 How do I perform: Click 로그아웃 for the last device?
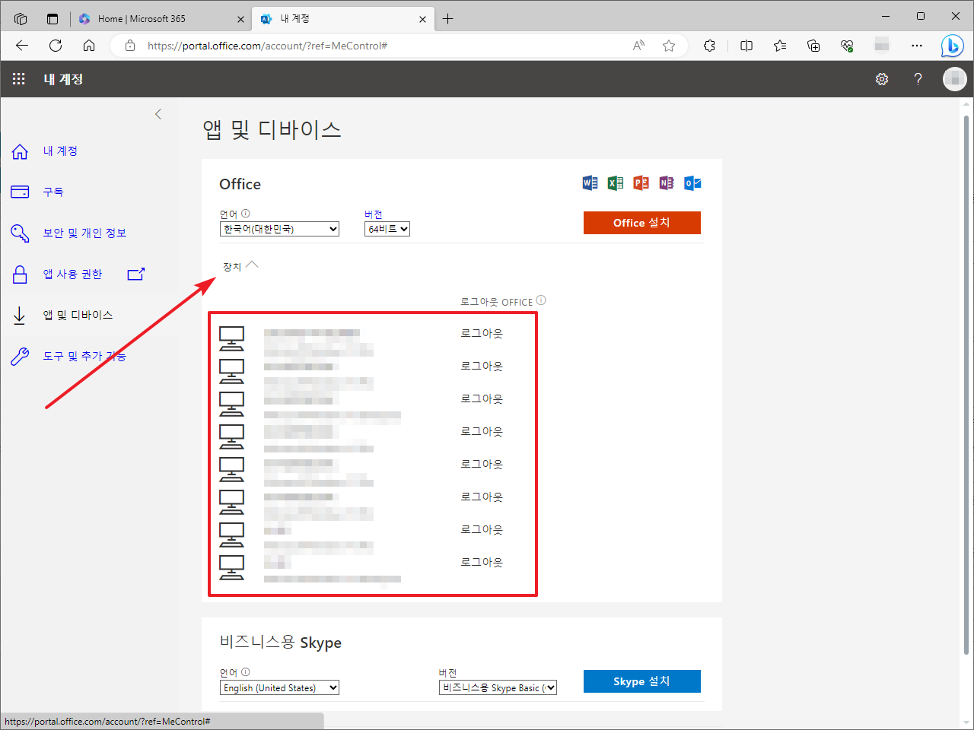pyautogui.click(x=482, y=562)
